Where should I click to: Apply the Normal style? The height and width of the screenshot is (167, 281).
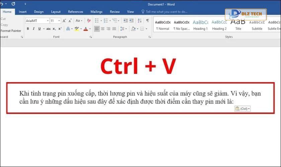(x=163, y=25)
